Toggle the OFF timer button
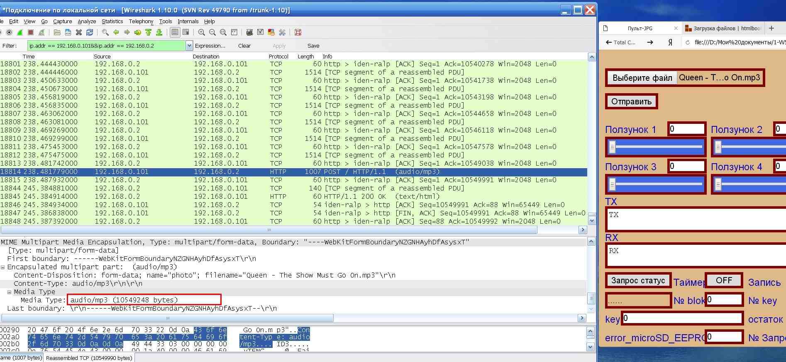Image resolution: width=786 pixels, height=362 pixels. 724,280
